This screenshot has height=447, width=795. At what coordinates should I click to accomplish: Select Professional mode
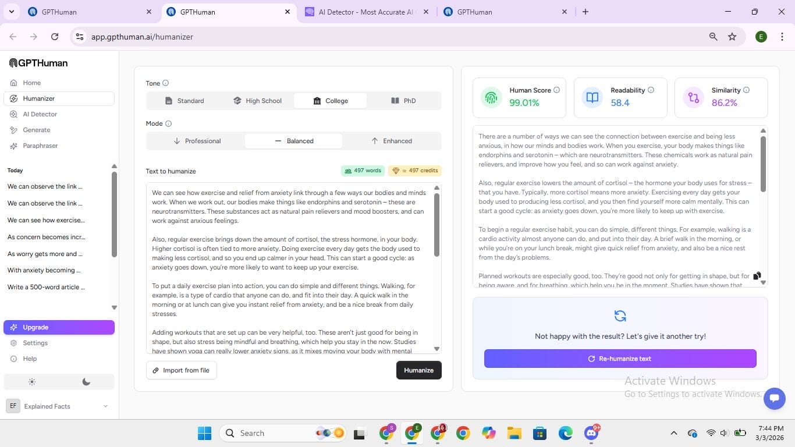pos(196,141)
